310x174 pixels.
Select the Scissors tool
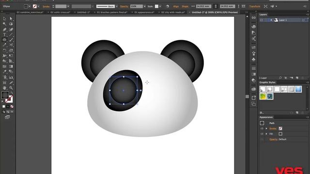pyautogui.click(x=11, y=45)
